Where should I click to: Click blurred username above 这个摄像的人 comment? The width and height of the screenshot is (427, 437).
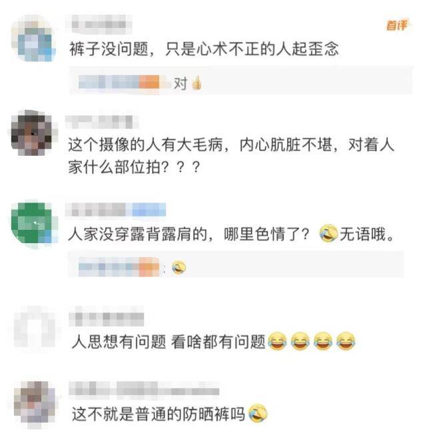pos(101,122)
